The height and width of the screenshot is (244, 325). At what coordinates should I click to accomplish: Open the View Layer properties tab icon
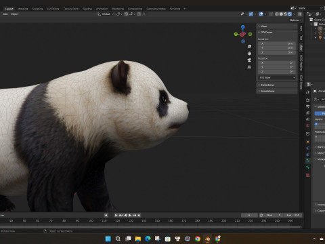[308, 113]
